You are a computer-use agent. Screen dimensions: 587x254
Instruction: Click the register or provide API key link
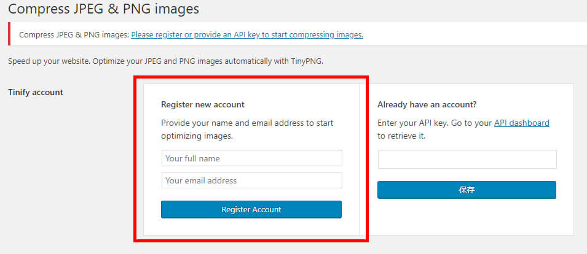click(x=247, y=35)
